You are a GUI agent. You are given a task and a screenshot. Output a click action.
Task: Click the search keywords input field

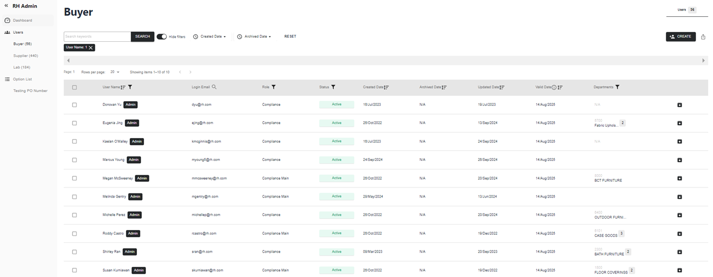click(x=97, y=37)
